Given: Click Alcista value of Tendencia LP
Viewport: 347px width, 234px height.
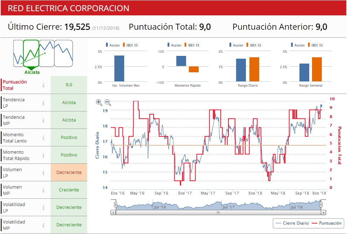Looking at the screenshot, I should 69,103.
